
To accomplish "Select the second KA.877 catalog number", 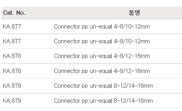I will pyautogui.click(x=12, y=41).
